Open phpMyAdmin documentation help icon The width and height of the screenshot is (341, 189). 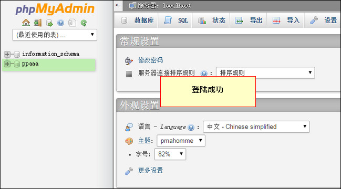[60, 23]
